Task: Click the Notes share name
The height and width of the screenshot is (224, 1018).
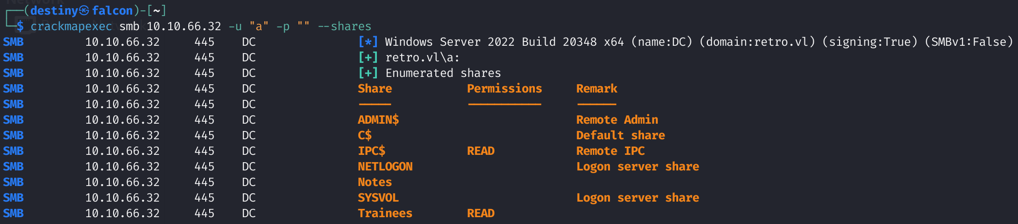Action: (x=375, y=182)
